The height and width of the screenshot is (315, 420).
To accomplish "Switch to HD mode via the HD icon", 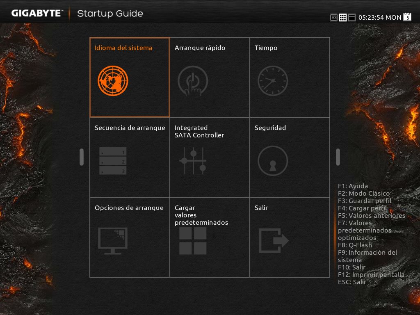I will (x=333, y=17).
